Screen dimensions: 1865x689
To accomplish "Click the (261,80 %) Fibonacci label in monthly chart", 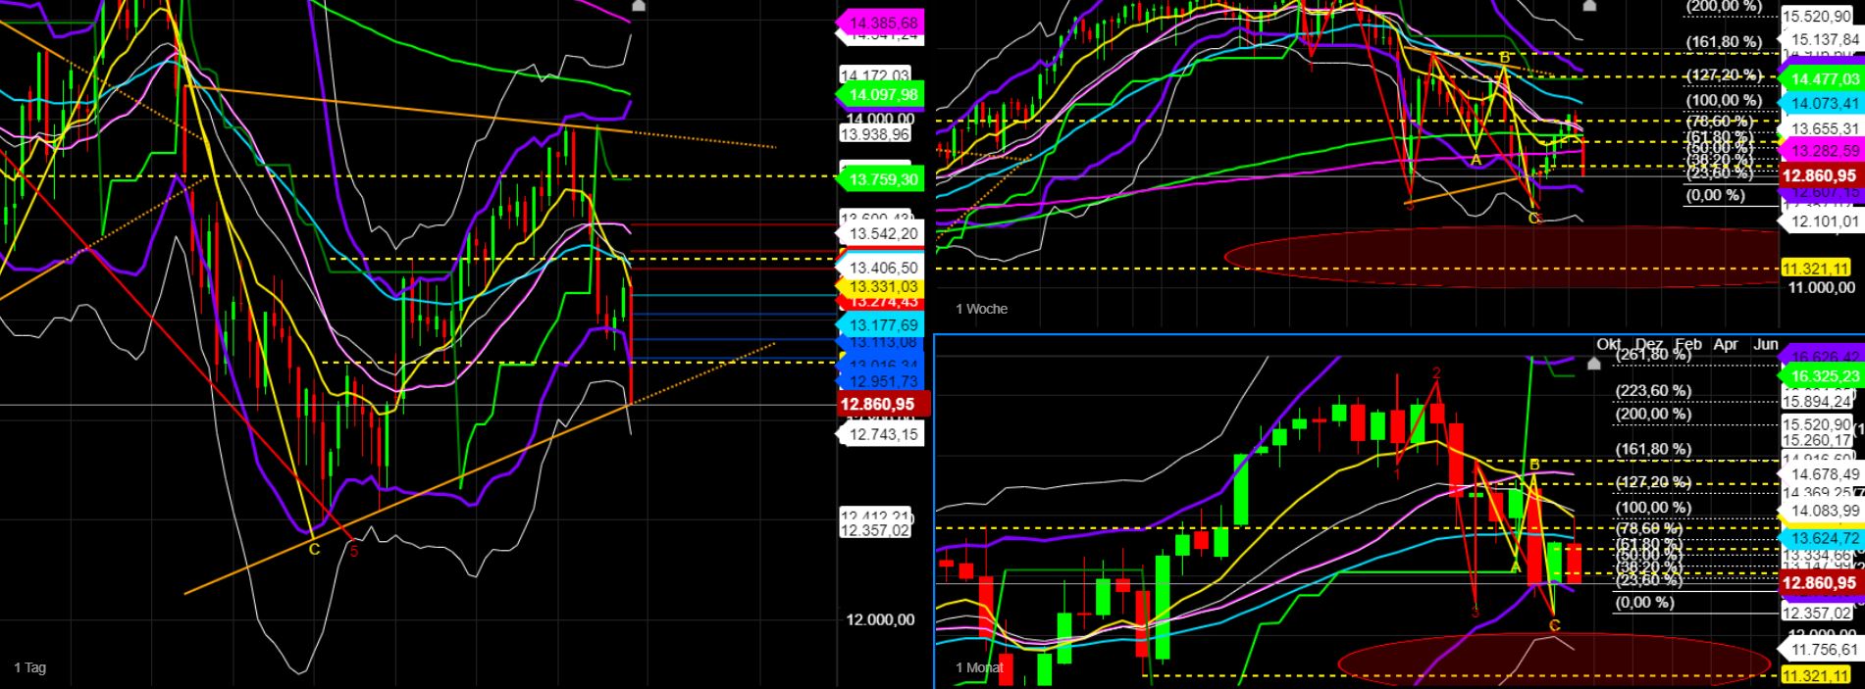I will (1654, 355).
